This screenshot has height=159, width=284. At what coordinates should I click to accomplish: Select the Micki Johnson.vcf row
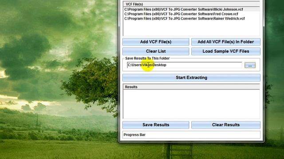click(x=192, y=9)
